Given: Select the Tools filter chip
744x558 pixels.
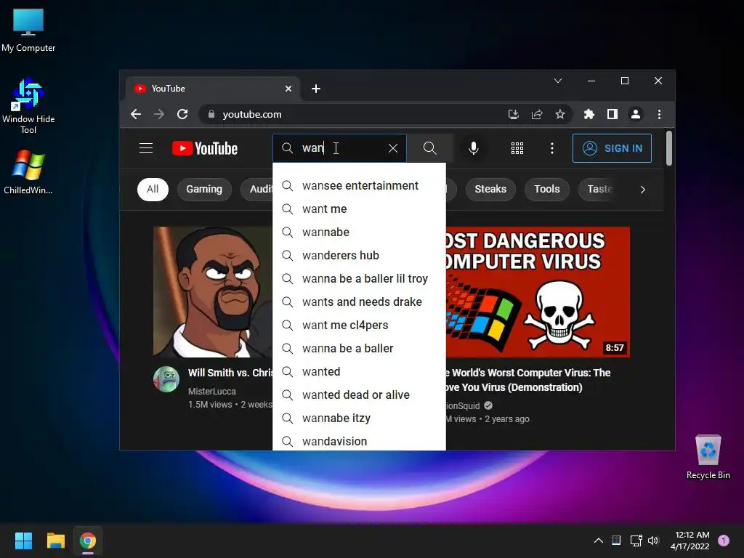Looking at the screenshot, I should pyautogui.click(x=547, y=190).
